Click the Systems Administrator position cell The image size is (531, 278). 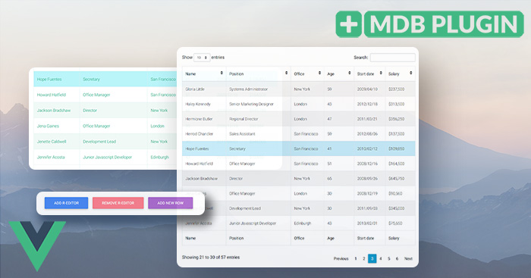pos(249,89)
